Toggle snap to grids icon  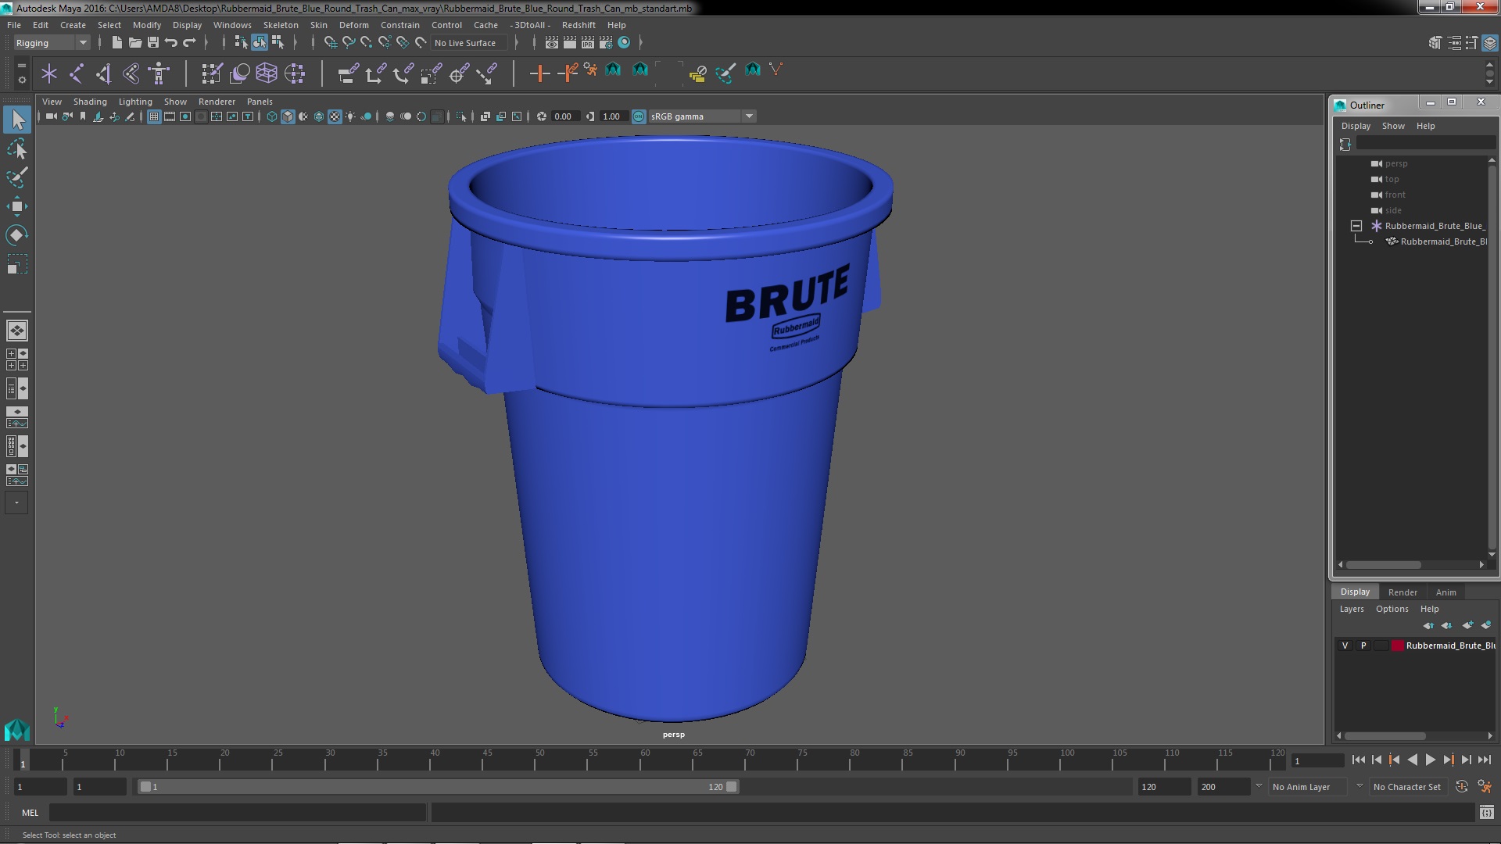331,43
